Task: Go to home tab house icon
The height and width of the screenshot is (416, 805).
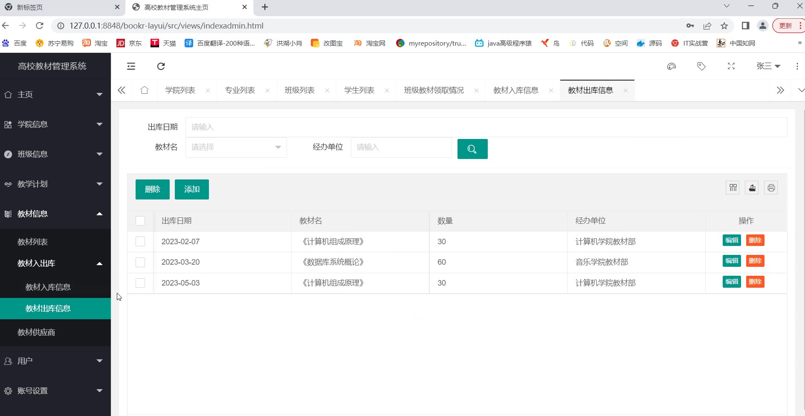Action: [145, 90]
